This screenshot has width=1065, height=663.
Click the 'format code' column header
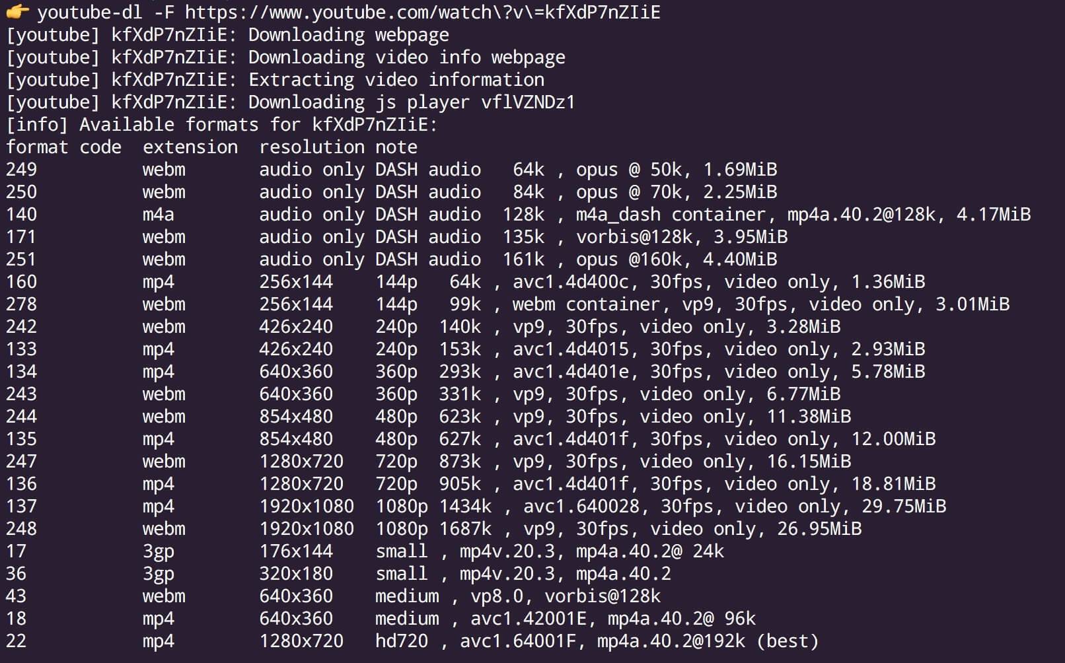point(63,147)
